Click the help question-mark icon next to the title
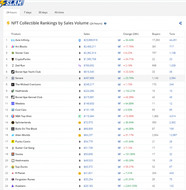 (x=105, y=23)
